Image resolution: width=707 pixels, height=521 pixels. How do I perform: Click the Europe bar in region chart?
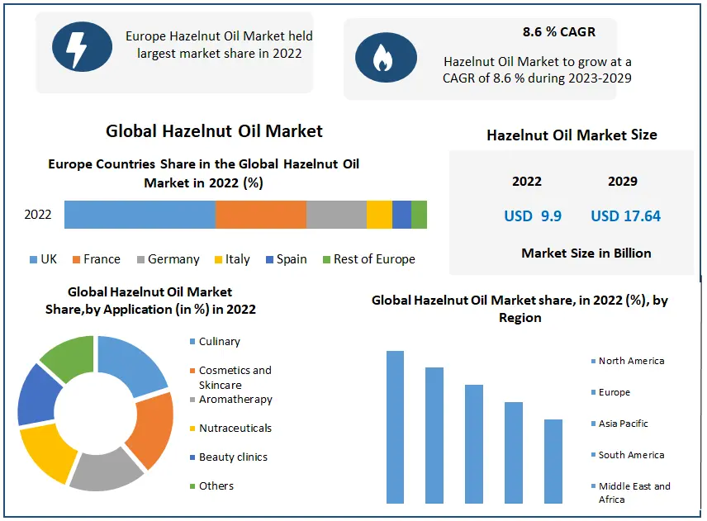pos(434,433)
